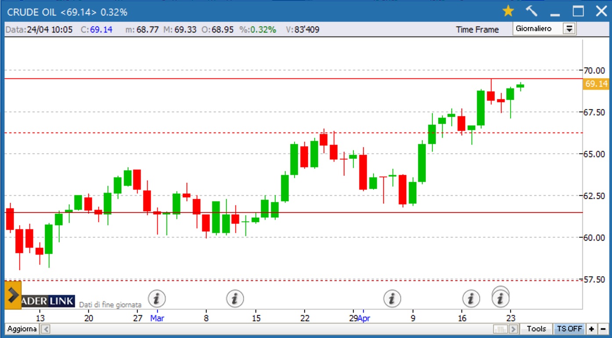Click the info marker near date 15

pos(235,298)
